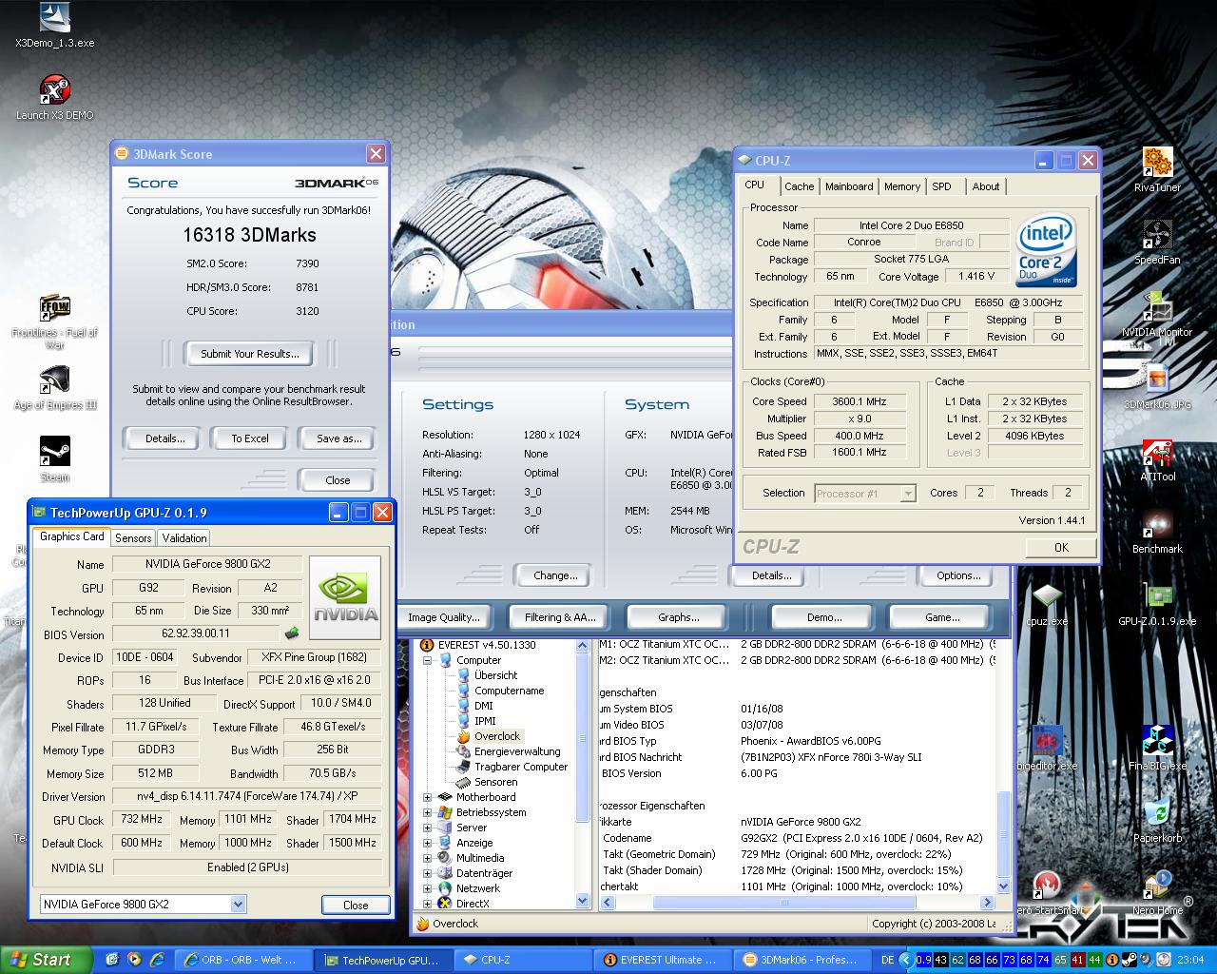Click the Internet Explorer quick launch icon
Viewport: 1217px width, 974px height.
(157, 960)
